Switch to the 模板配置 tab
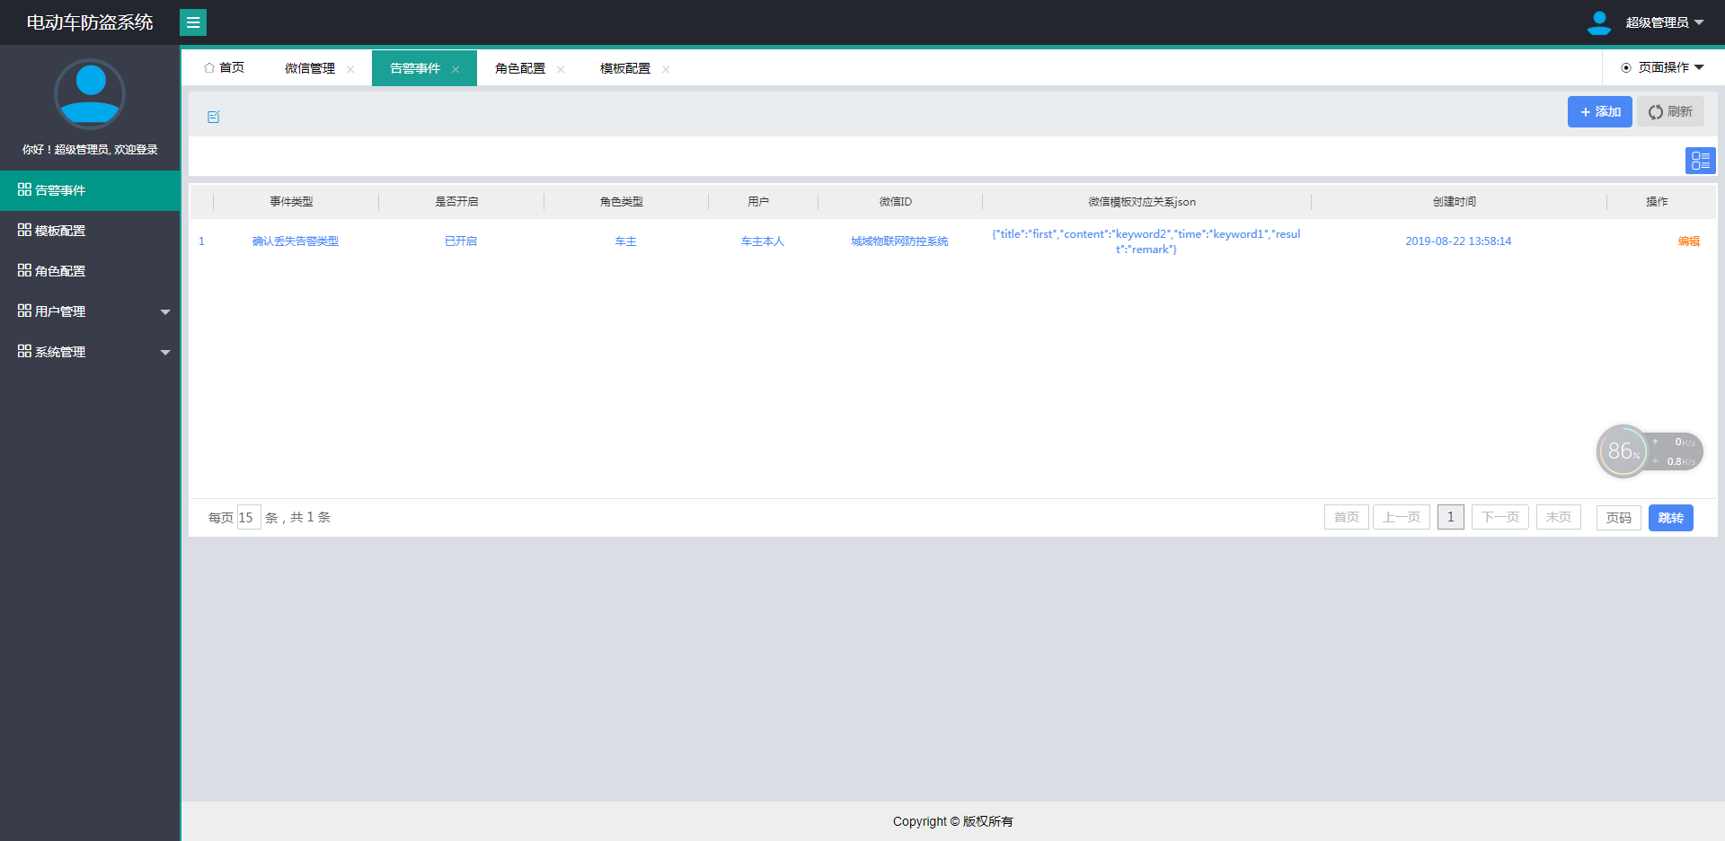Image resolution: width=1725 pixels, height=841 pixels. 625,68
